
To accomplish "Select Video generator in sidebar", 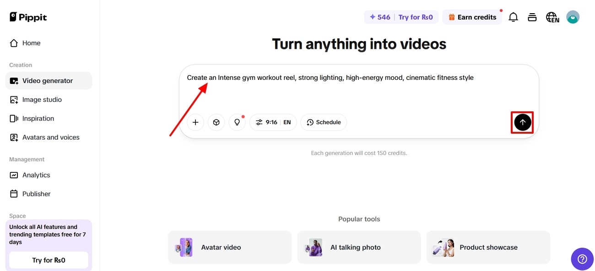I will [49, 81].
